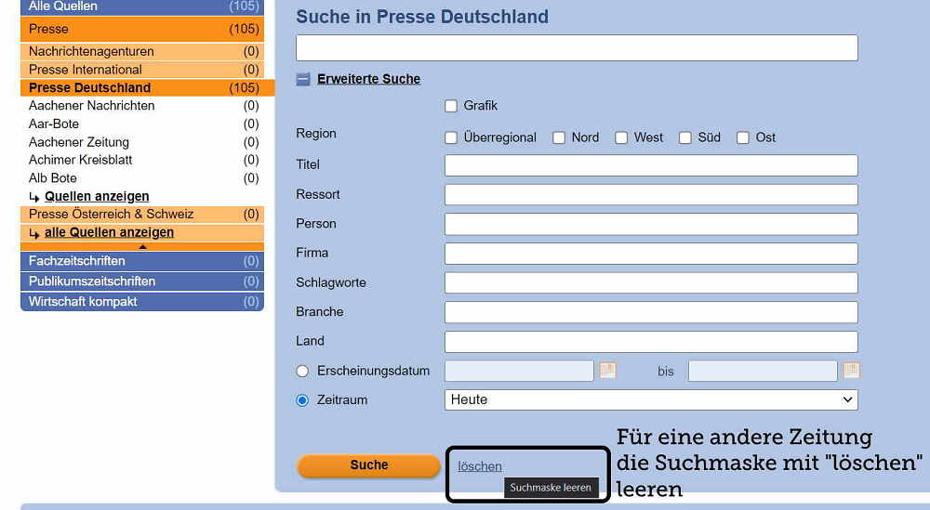This screenshot has width=930, height=510.
Task: Expand the Quellen anzeigen link
Action: pyautogui.click(x=97, y=196)
